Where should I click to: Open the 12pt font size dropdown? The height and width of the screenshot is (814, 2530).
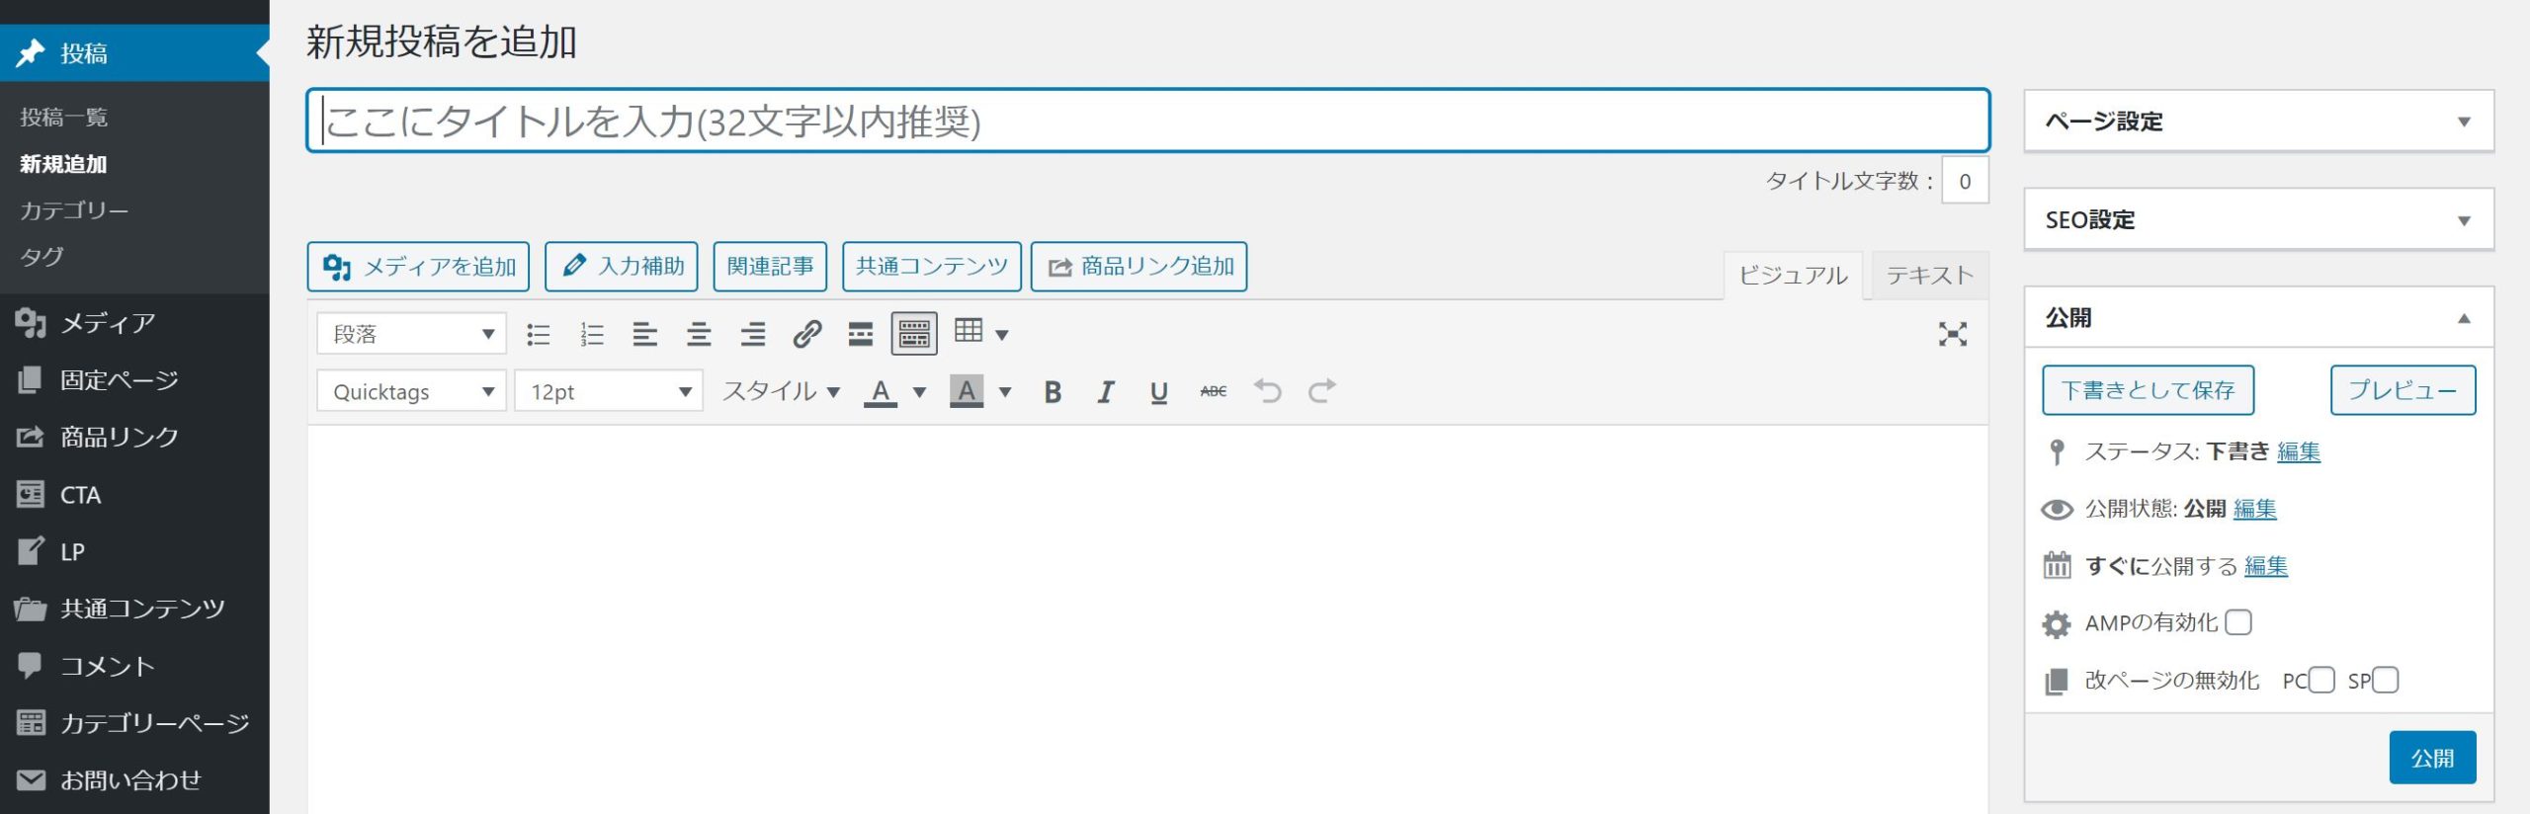(x=609, y=391)
